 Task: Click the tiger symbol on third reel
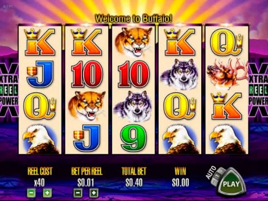tap(134, 42)
